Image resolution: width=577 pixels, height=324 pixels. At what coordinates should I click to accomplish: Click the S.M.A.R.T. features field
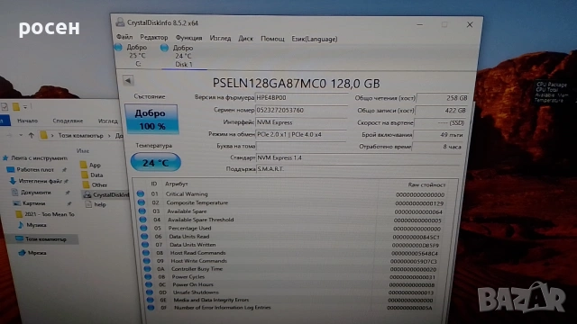tap(358, 169)
